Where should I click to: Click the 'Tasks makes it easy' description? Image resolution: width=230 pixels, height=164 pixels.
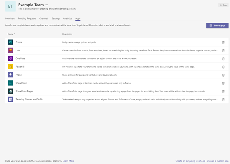(x=140, y=100)
